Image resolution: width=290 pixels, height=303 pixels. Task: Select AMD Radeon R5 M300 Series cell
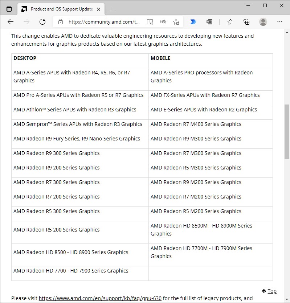click(211, 170)
